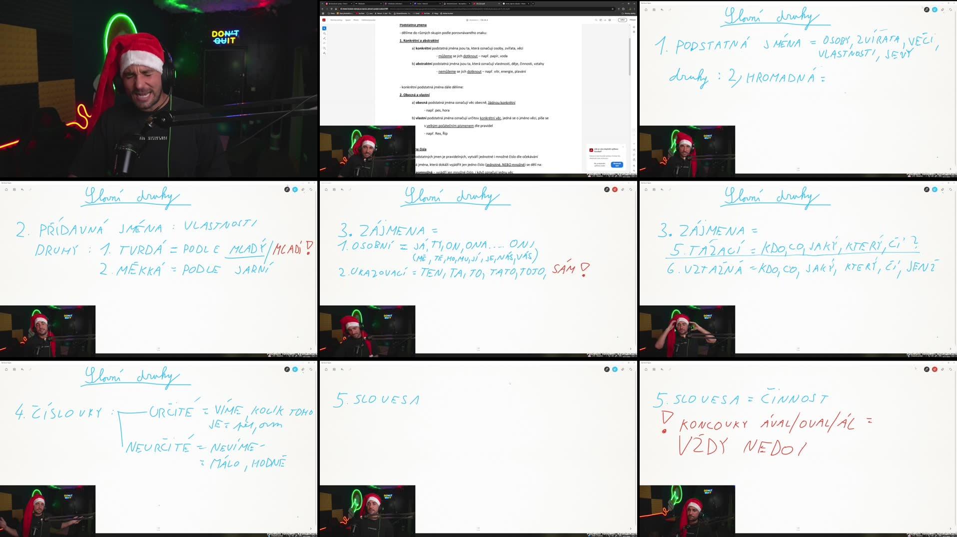Click the home icon in the Koncovky whiteboard
Image resolution: width=957 pixels, height=537 pixels.
(646, 369)
